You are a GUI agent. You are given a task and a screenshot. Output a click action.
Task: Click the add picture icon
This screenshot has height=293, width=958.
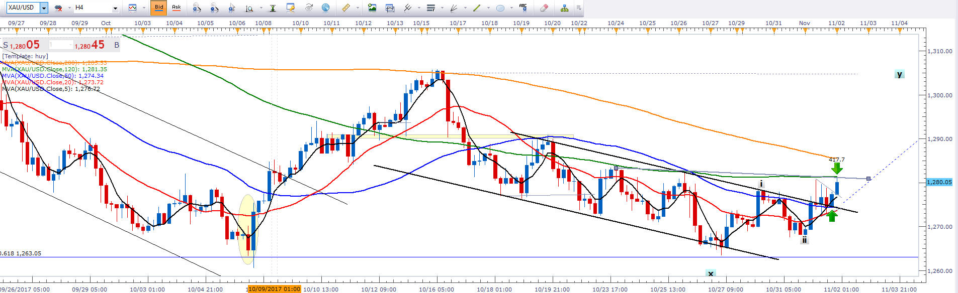372,8
